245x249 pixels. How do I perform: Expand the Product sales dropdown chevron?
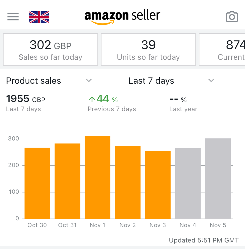point(88,80)
